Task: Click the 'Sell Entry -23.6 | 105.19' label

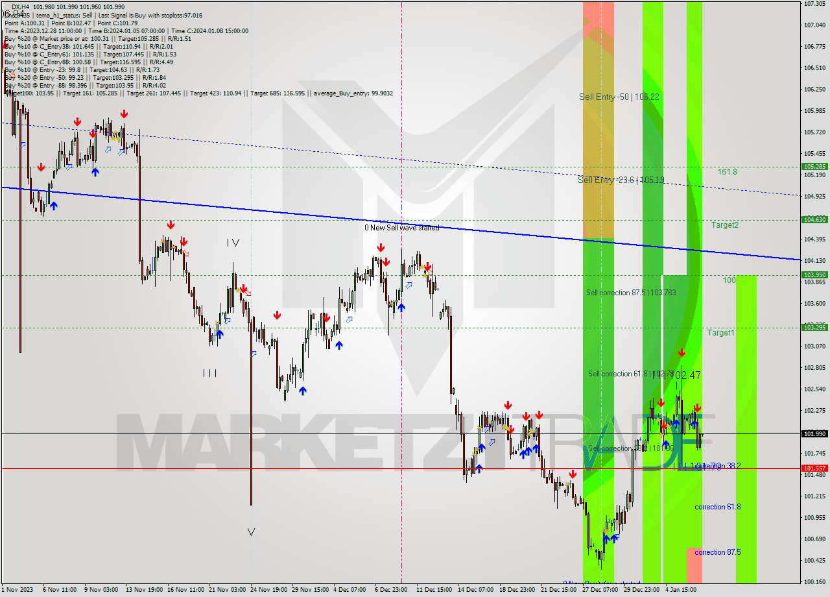Action: (621, 180)
